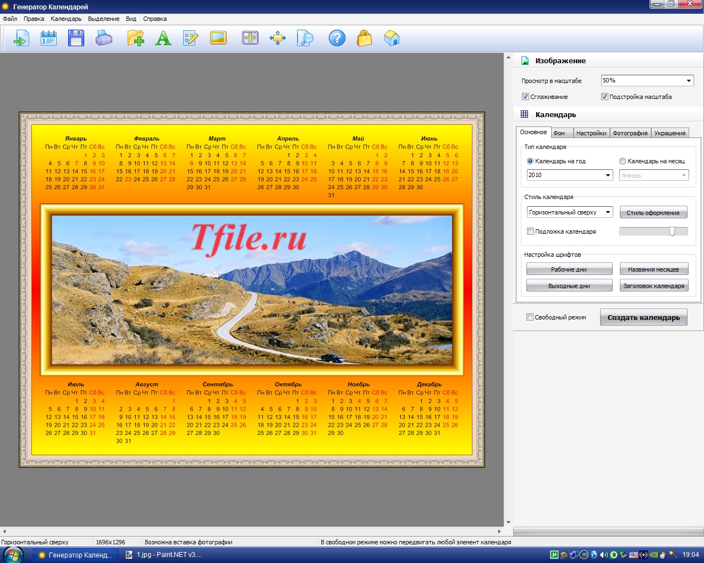Save the calendar with floppy disk icon

pyautogui.click(x=76, y=38)
